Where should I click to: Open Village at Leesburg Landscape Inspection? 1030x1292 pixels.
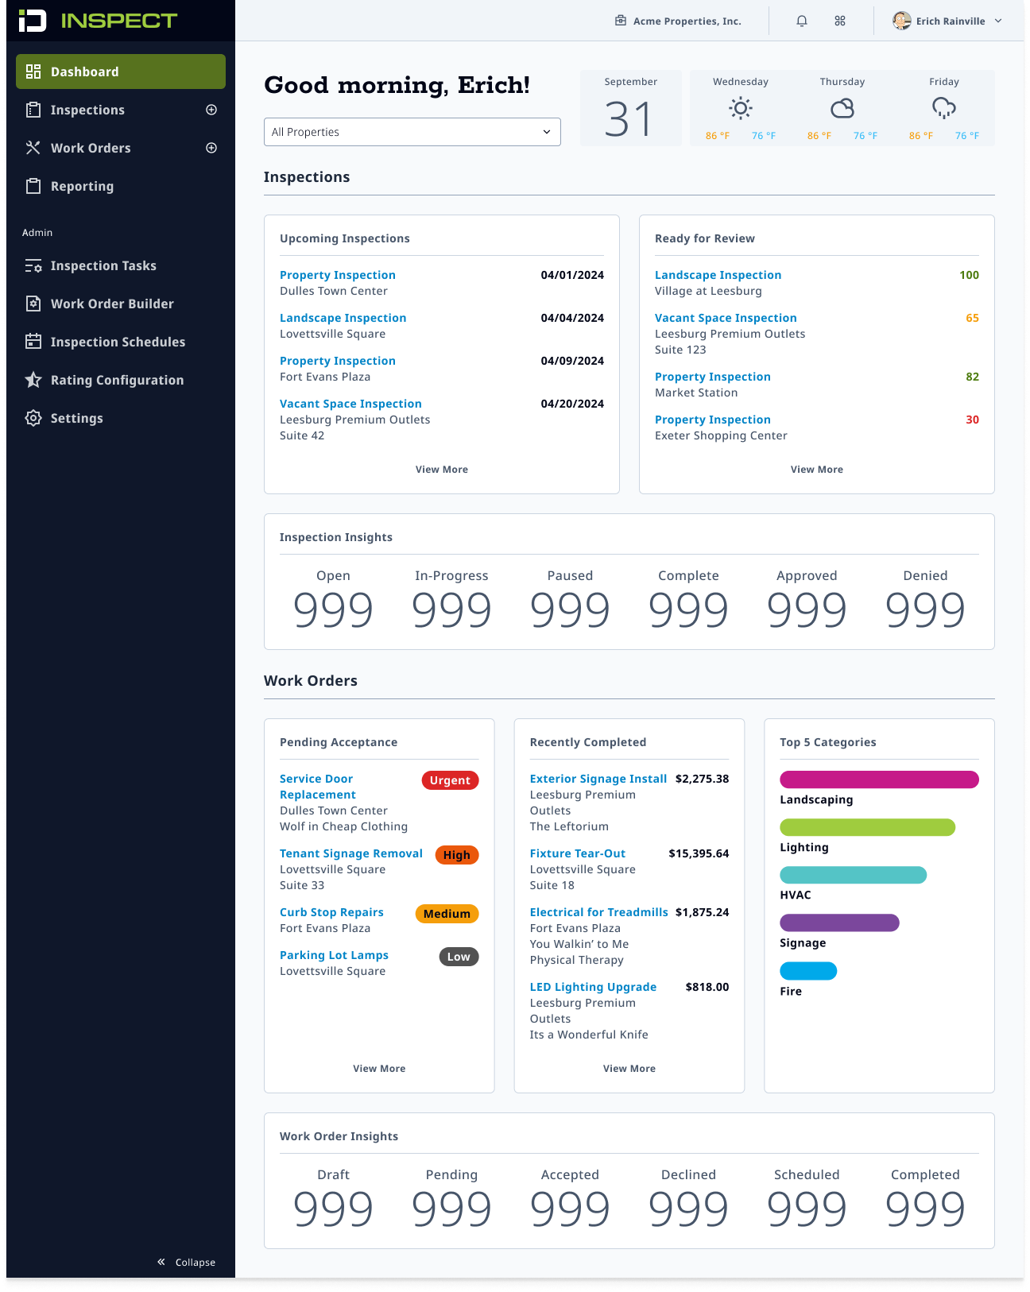718,275
